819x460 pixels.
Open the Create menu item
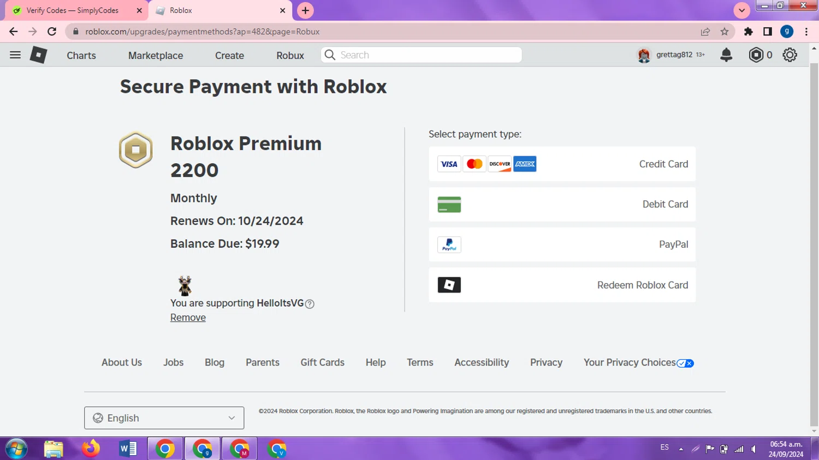point(229,56)
